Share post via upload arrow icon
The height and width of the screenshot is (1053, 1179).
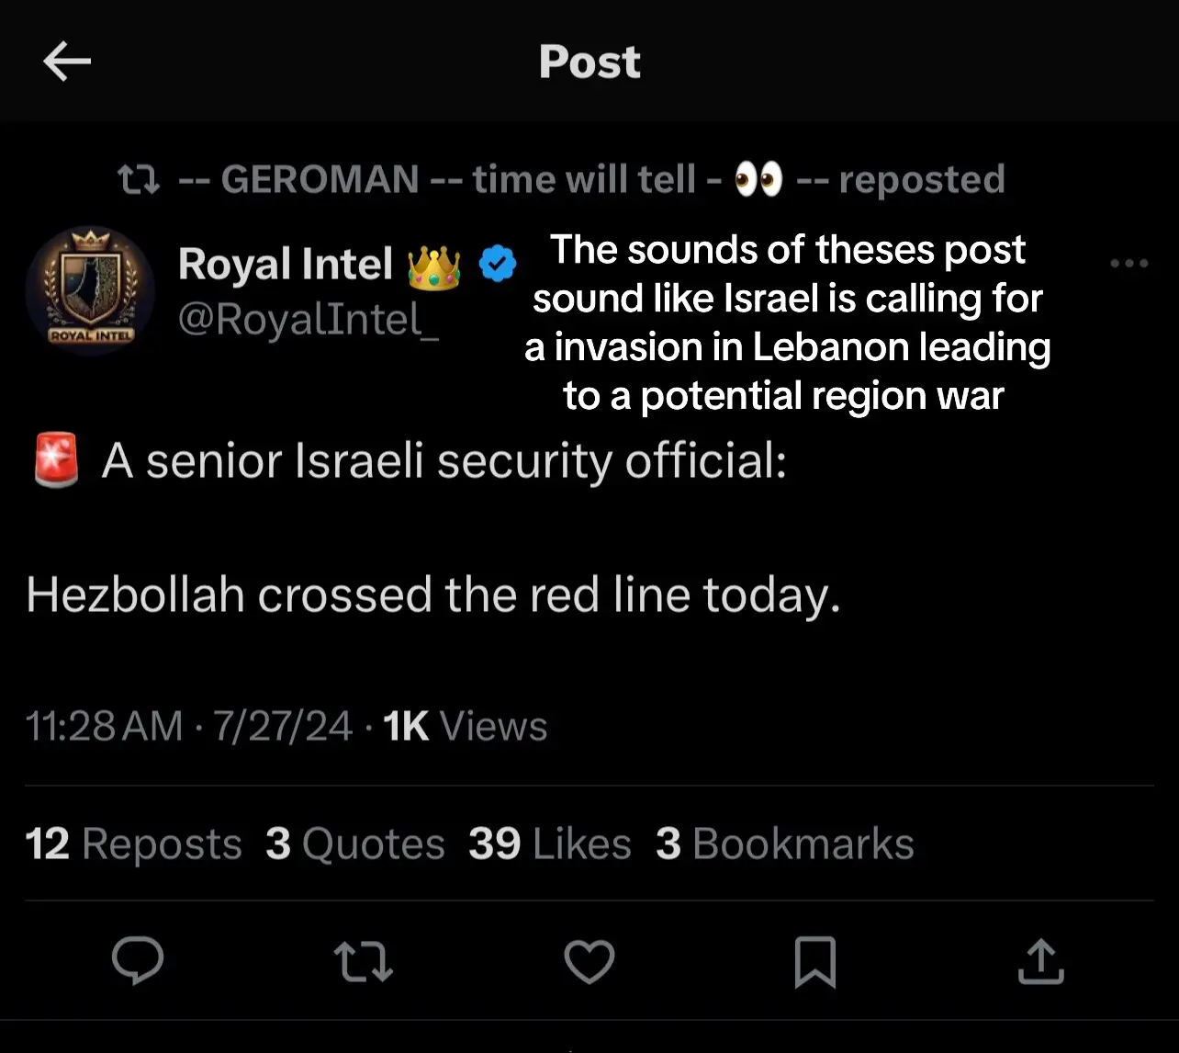tap(1041, 961)
